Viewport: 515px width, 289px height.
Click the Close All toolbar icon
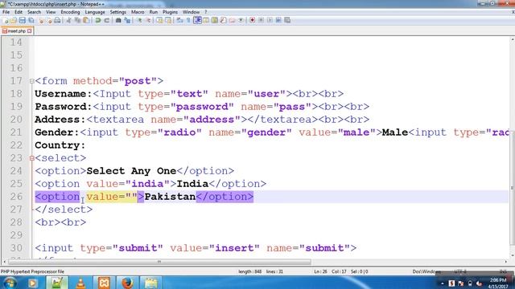49,20
